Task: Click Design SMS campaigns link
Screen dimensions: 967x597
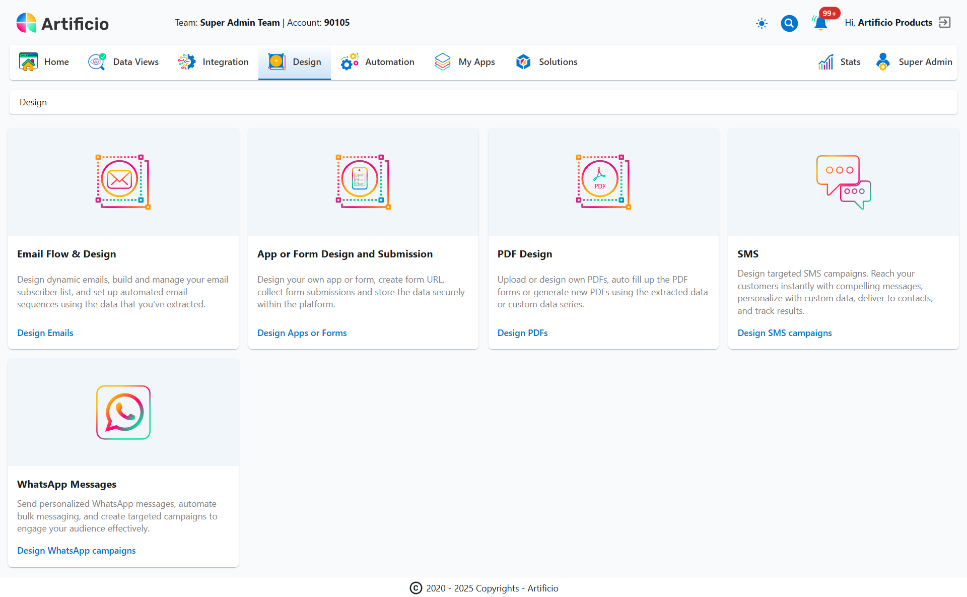Action: [x=784, y=333]
